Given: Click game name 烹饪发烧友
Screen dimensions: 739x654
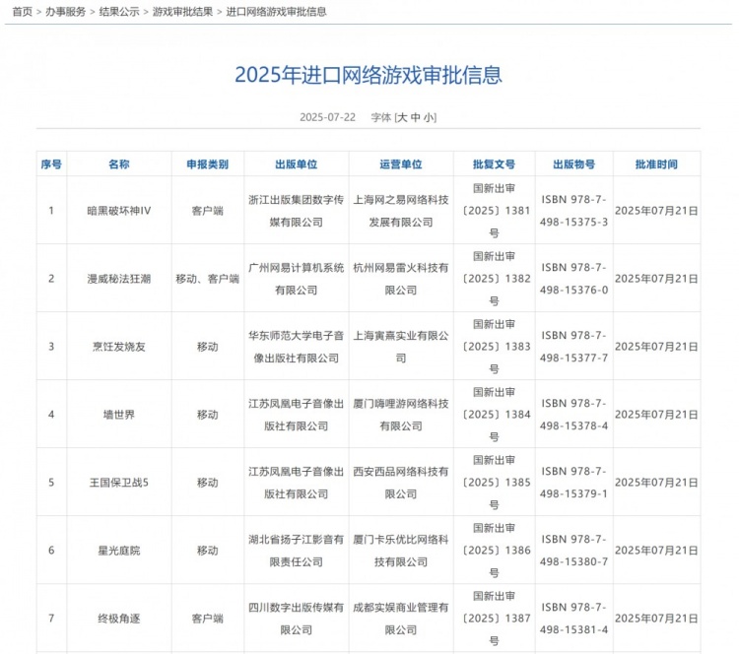Looking at the screenshot, I should (x=119, y=347).
